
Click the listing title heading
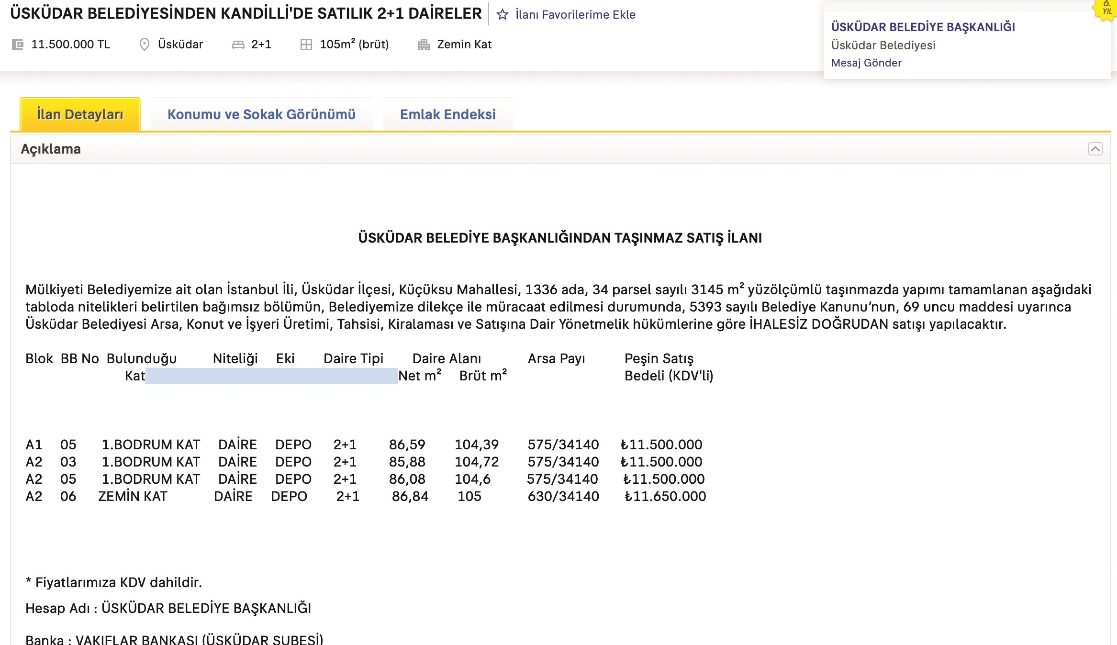point(246,13)
